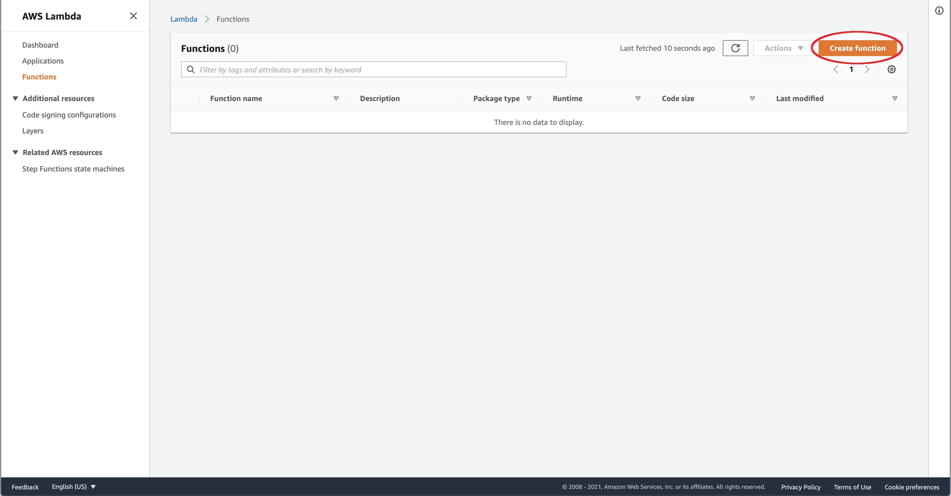Viewport: 951px width, 496px height.
Task: Collapse Related AWS resources section
Action: [15, 152]
